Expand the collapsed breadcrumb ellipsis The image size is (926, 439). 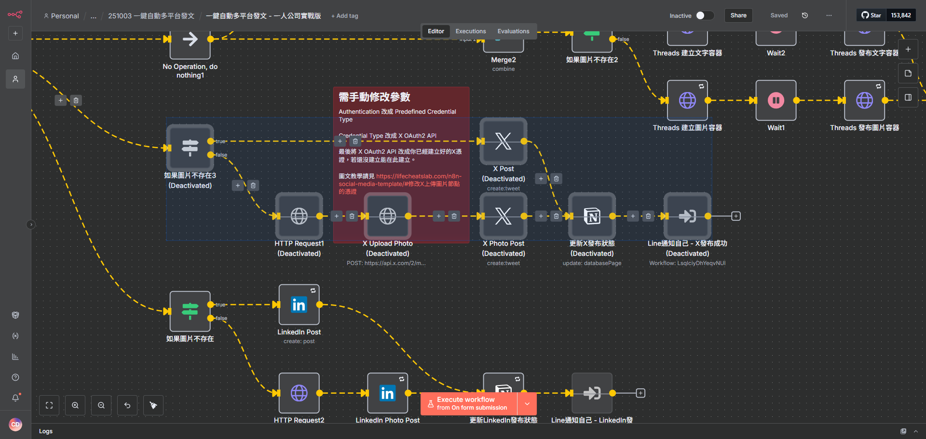[x=93, y=15]
